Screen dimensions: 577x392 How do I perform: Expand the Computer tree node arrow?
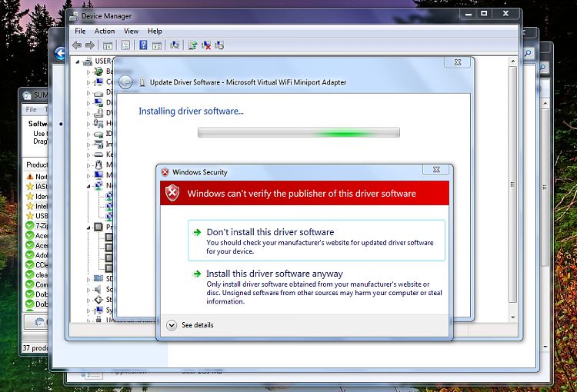88,83
